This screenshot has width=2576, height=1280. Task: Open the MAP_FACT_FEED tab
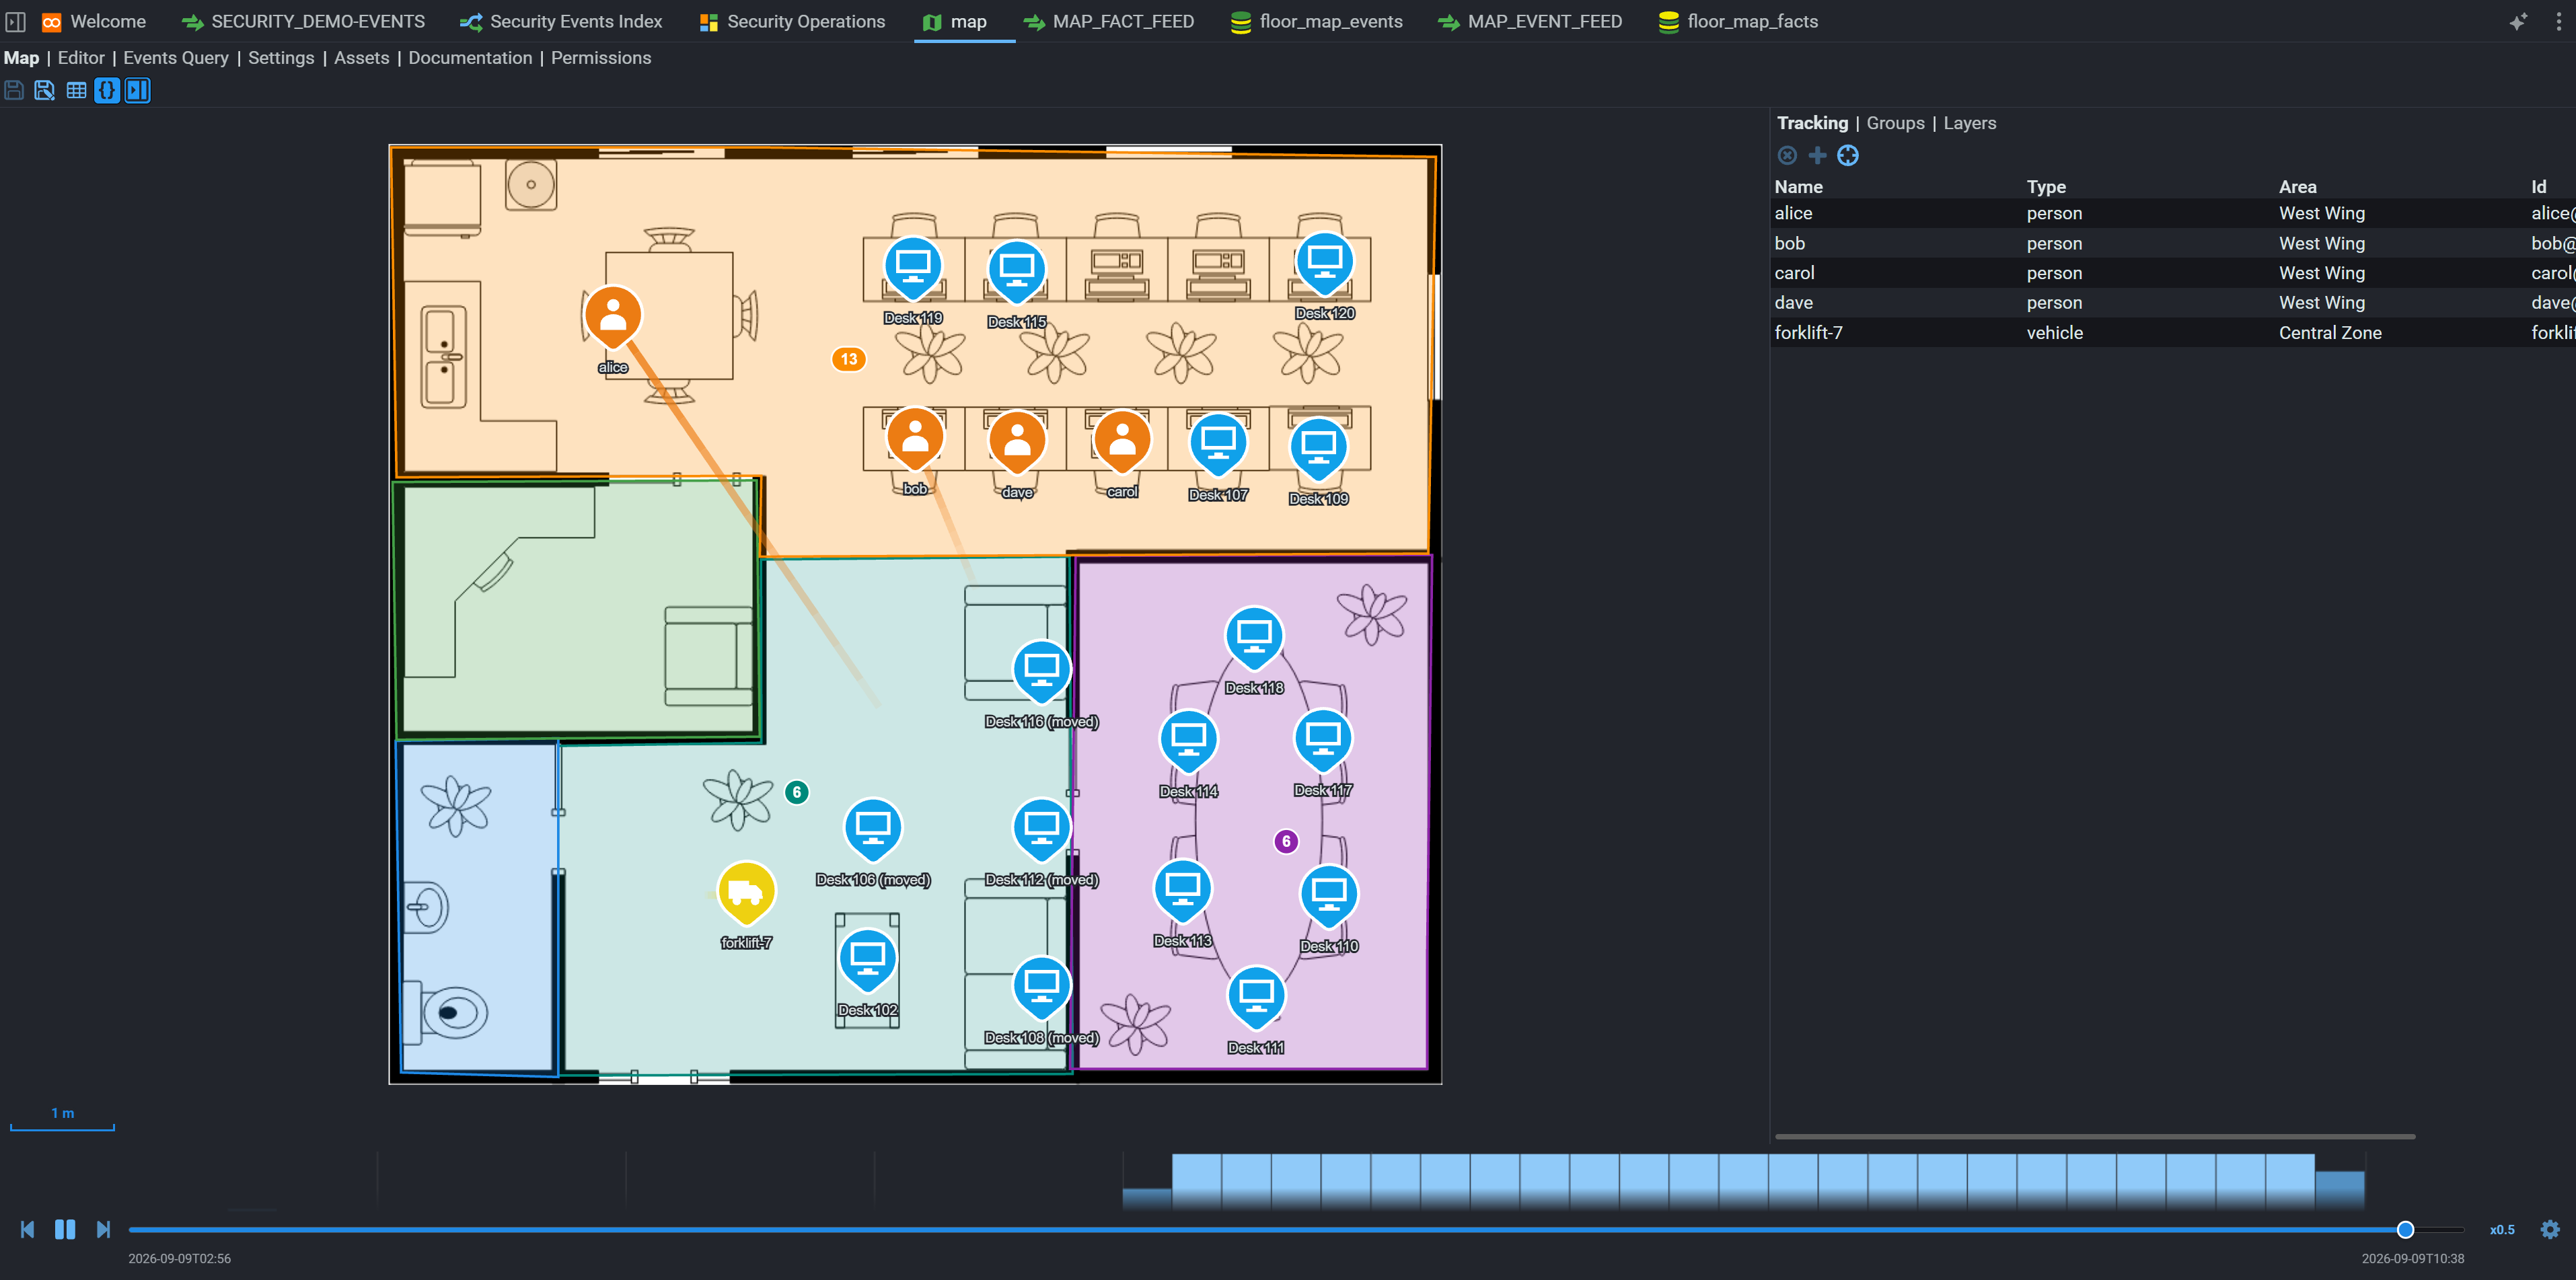(x=1109, y=21)
